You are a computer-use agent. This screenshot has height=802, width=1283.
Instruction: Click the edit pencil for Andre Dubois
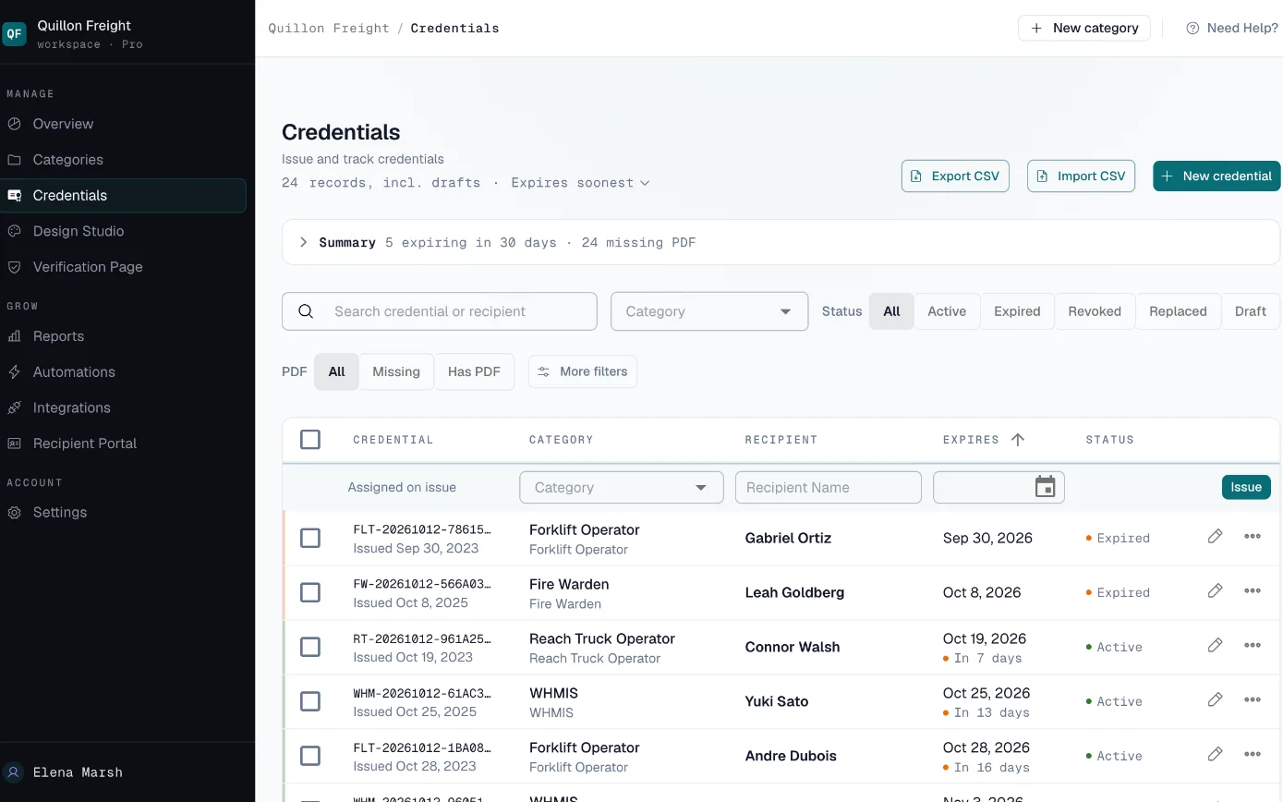[1215, 755]
